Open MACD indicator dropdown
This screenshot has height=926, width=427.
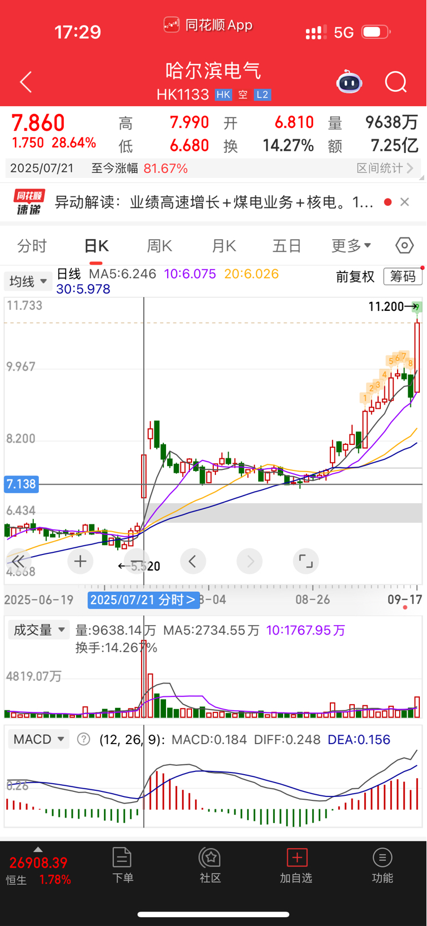point(39,739)
